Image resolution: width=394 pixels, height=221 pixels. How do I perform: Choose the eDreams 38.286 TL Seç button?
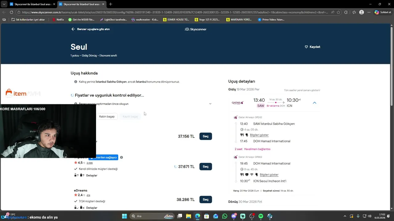pyautogui.click(x=206, y=200)
